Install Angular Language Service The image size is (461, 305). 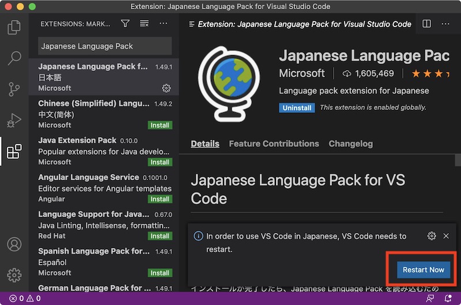tap(160, 199)
